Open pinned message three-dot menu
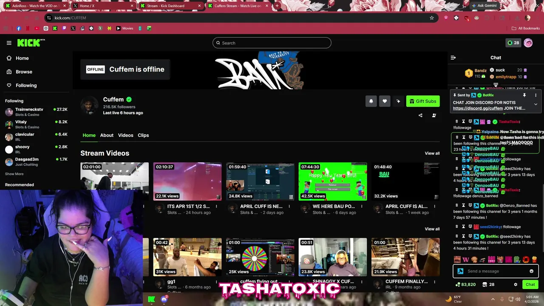The width and height of the screenshot is (544, 306). tap(535, 95)
